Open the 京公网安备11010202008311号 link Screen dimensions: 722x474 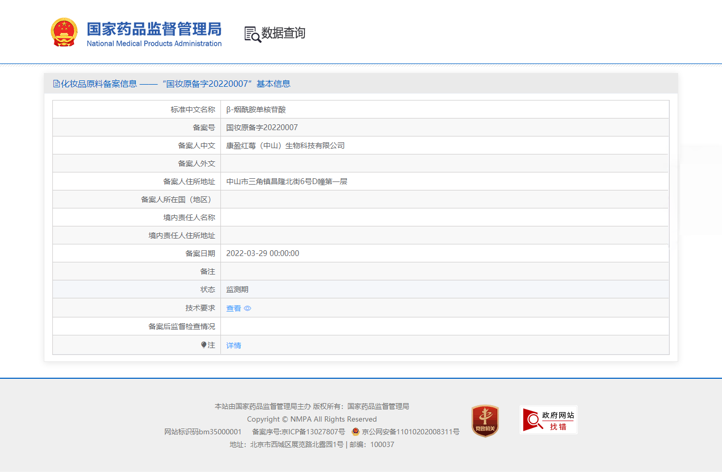pyautogui.click(x=410, y=432)
